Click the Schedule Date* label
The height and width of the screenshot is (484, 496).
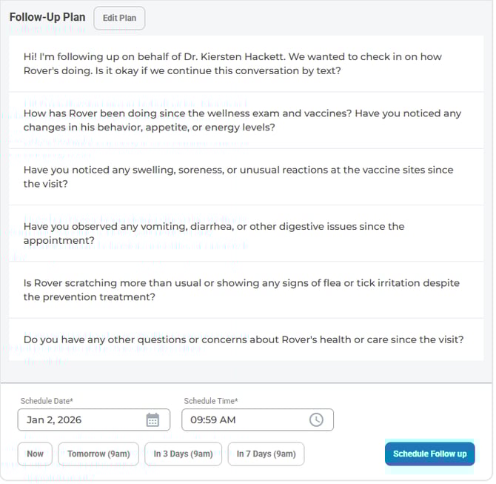tap(47, 401)
